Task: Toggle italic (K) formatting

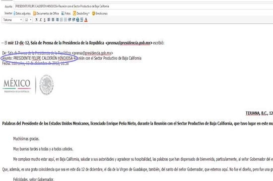Action: 40,20
